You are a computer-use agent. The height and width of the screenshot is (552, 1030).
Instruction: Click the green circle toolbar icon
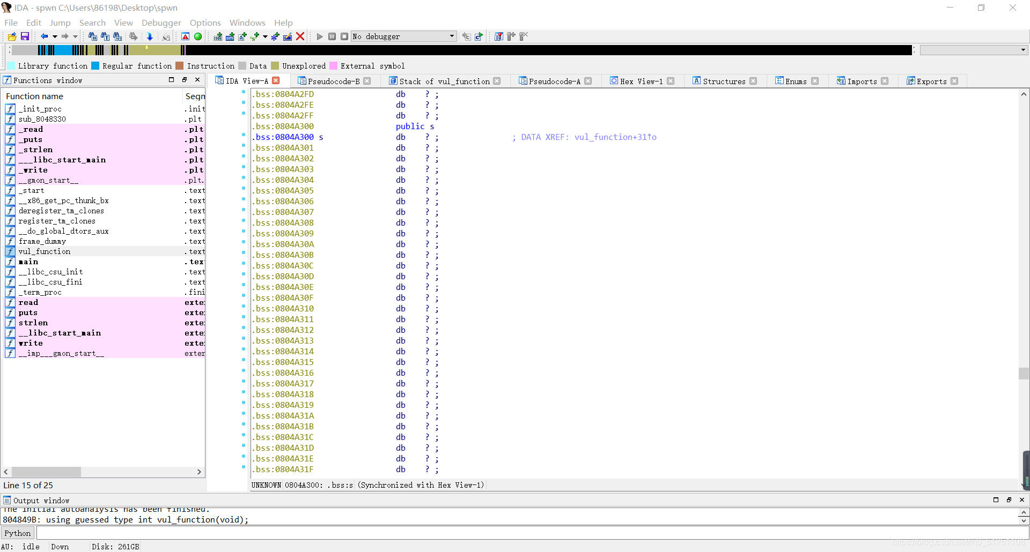[198, 36]
